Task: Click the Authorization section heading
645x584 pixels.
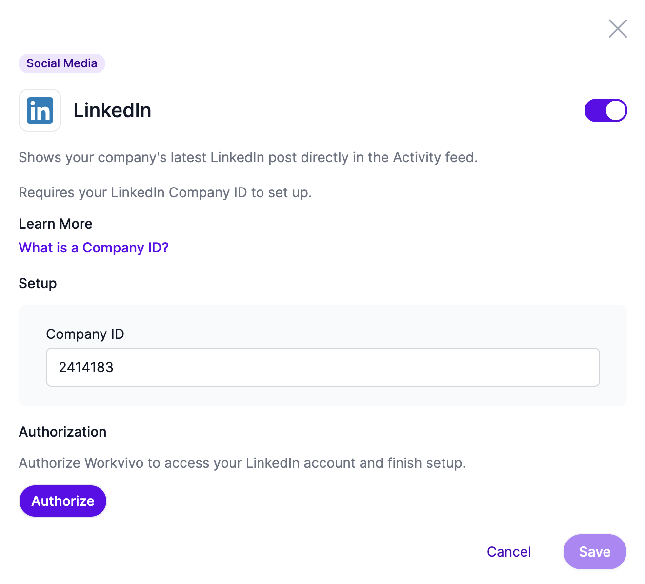Action: click(x=62, y=432)
